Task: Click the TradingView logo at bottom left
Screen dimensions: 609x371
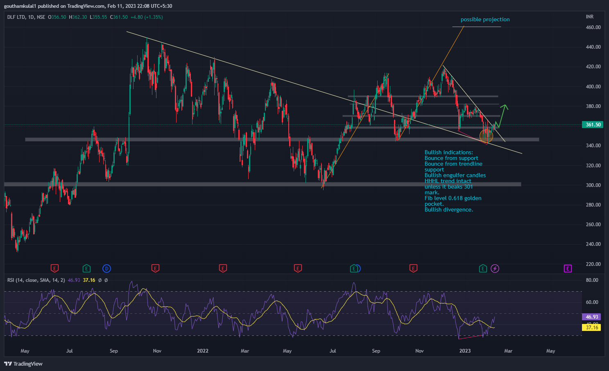Action: pyautogui.click(x=23, y=364)
